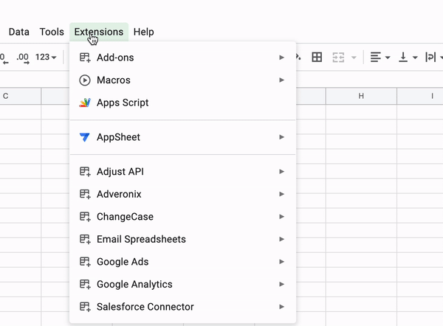Increase decimal places with .00 button
The width and height of the screenshot is (443, 326).
[23, 58]
